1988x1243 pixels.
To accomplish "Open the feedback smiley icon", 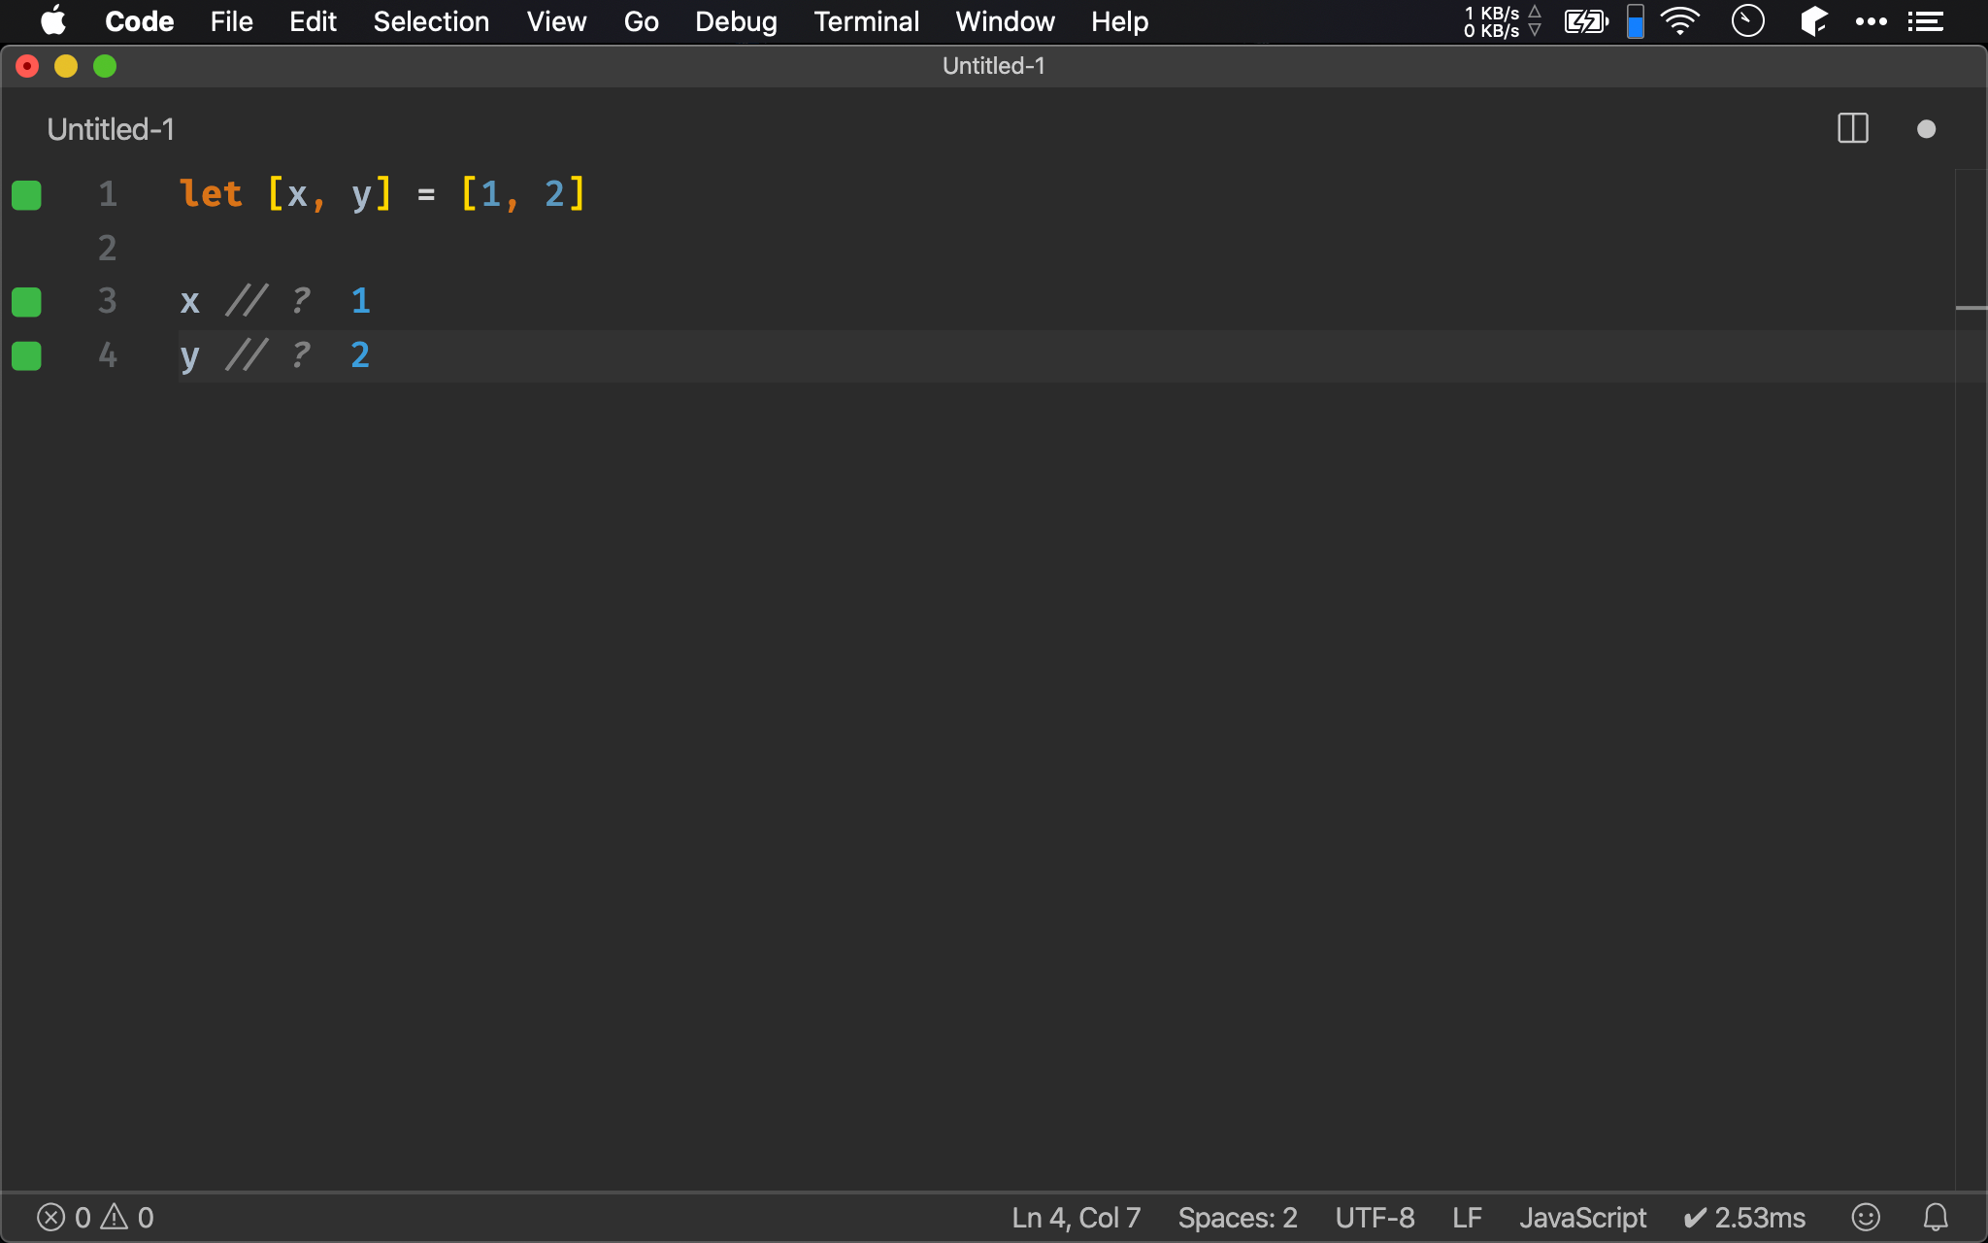I will pos(1865,1217).
